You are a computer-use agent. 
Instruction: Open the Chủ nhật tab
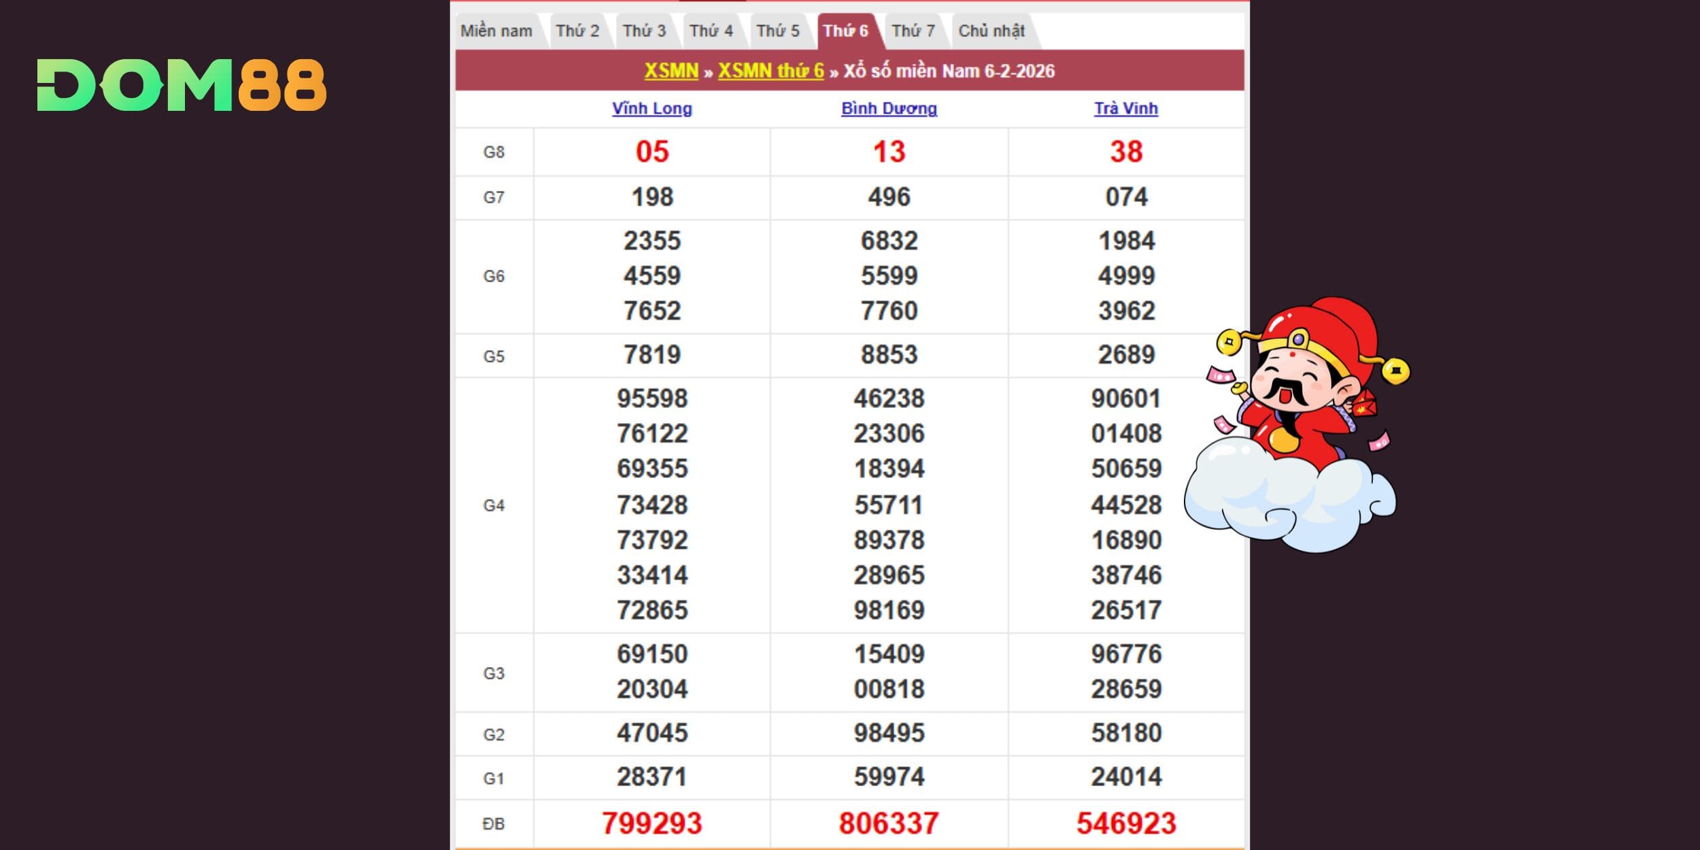click(991, 31)
